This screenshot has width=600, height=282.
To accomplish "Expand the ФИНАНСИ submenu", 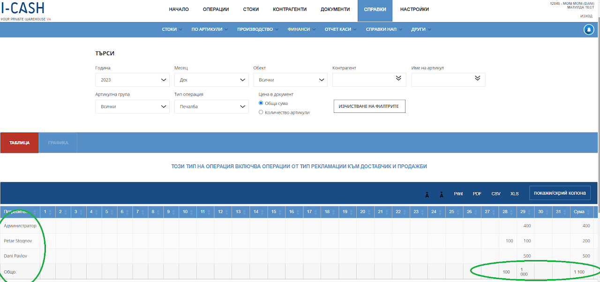I will point(301,29).
